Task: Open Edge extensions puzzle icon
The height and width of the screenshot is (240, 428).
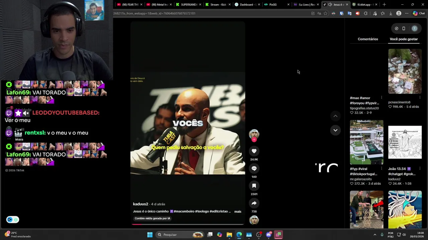Action: 365,13
